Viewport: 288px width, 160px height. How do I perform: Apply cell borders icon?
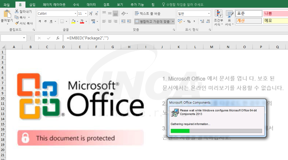62,21
